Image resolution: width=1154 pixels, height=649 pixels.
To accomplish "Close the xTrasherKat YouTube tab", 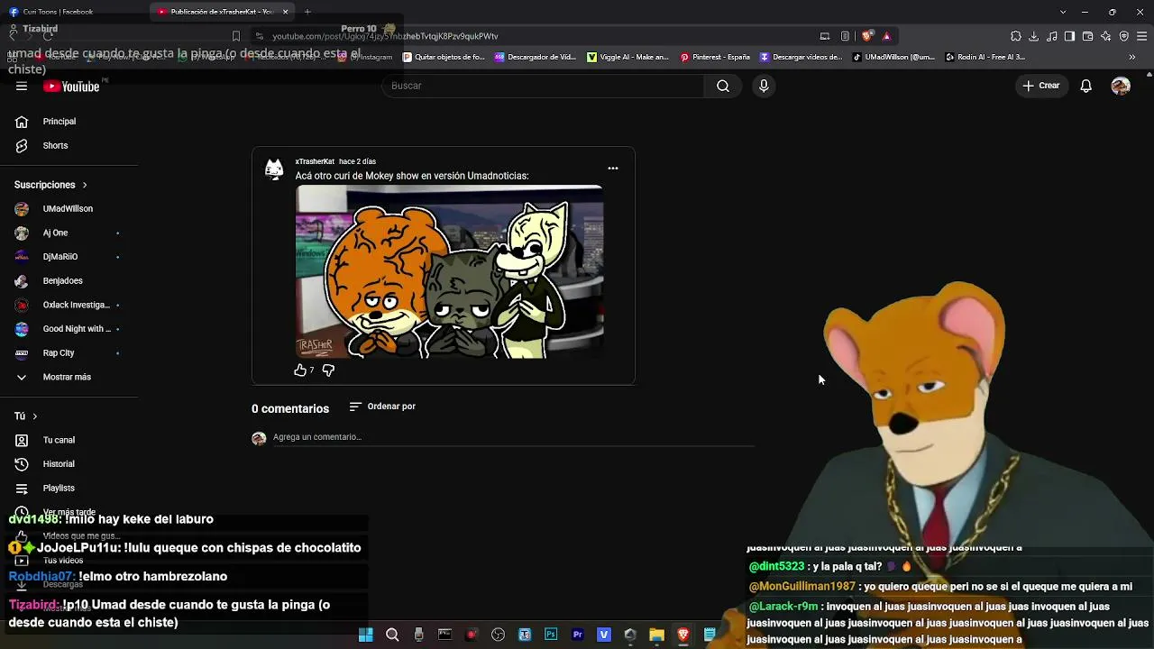I will click(x=286, y=12).
